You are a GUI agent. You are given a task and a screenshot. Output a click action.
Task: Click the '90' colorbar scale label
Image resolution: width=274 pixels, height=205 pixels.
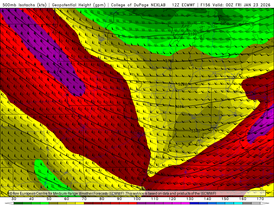click(119, 199)
